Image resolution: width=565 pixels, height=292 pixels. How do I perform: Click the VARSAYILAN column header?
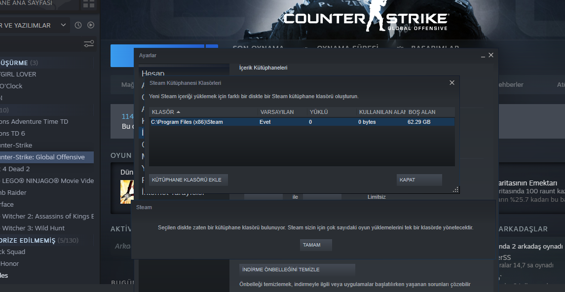pos(282,112)
